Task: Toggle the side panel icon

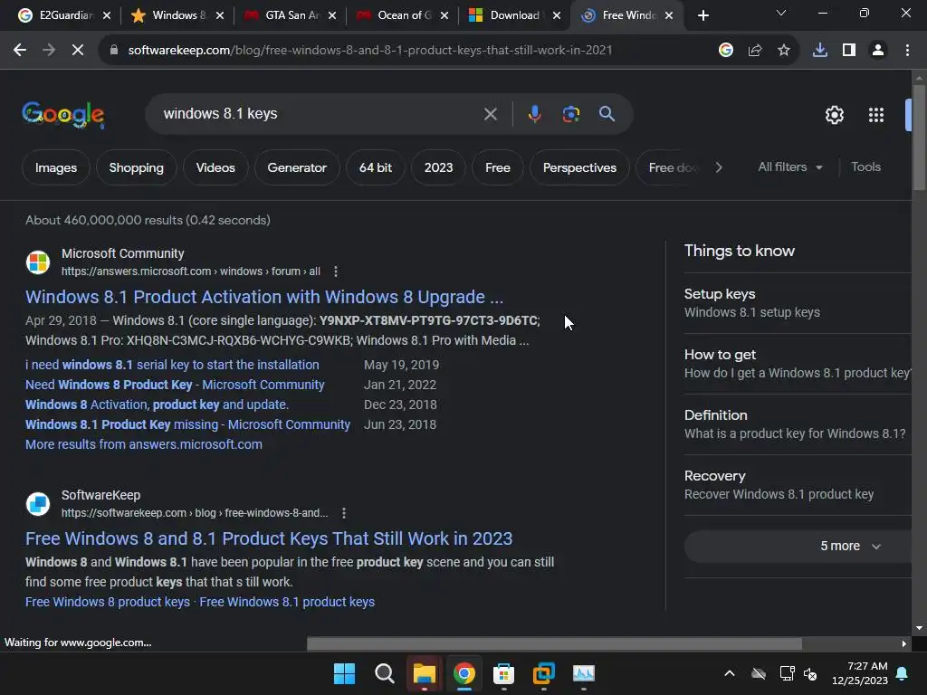Action: (x=849, y=51)
